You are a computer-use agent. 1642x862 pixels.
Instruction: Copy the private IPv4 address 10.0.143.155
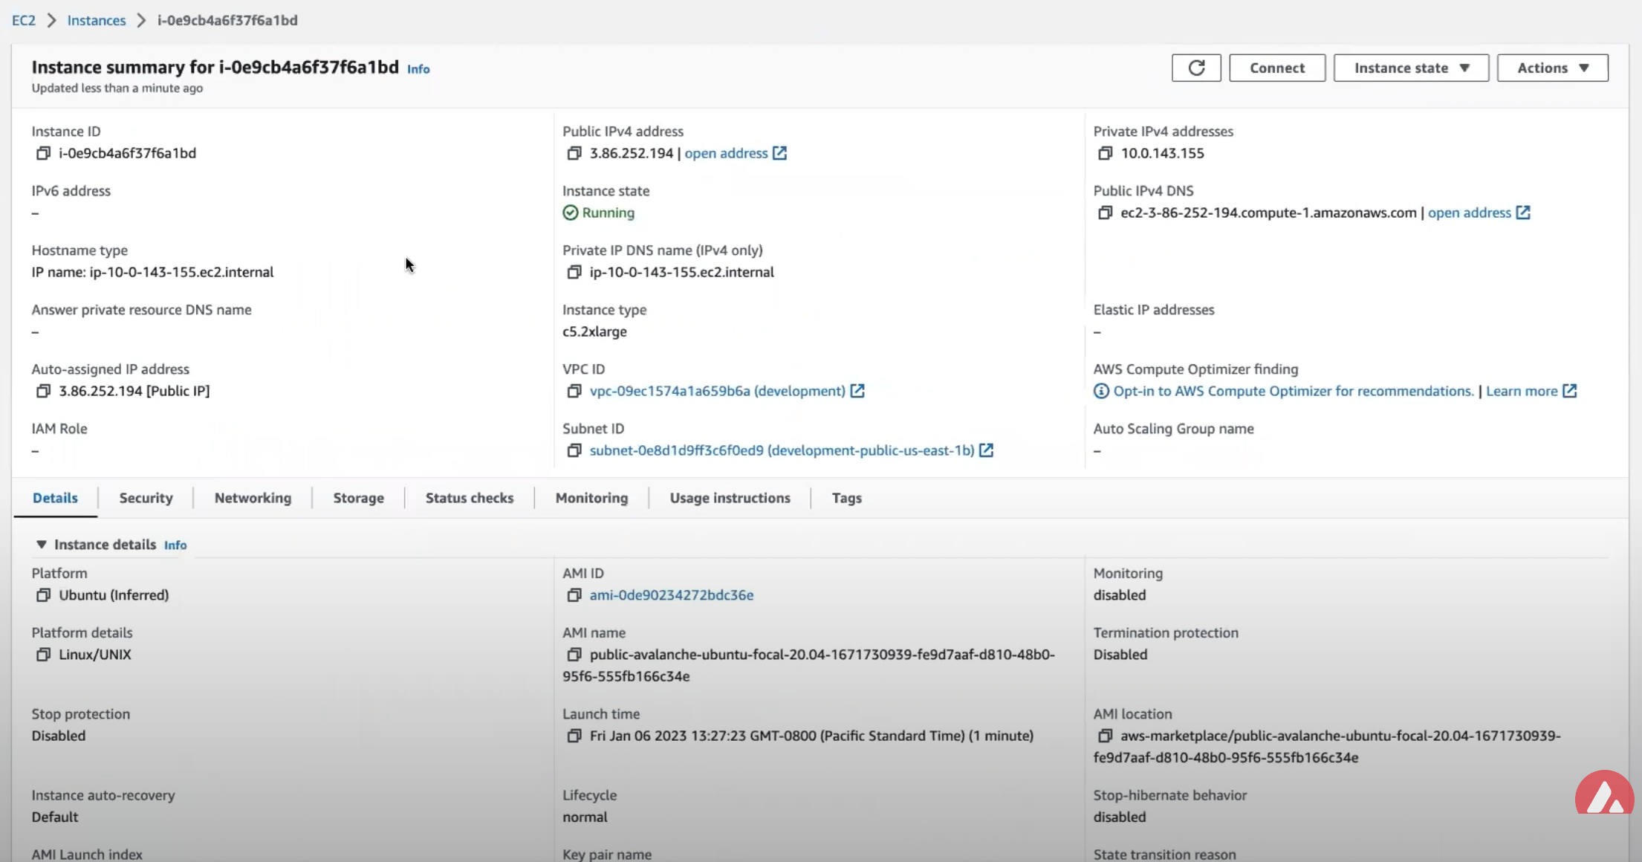pyautogui.click(x=1105, y=153)
